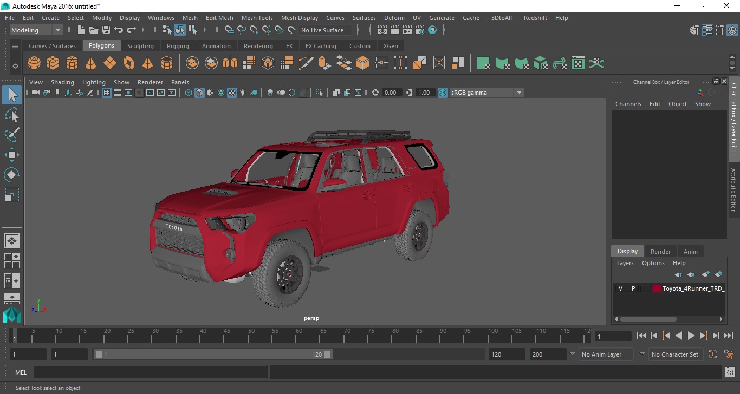
Task: Create a polygon torus from the shelf
Action: click(129, 63)
